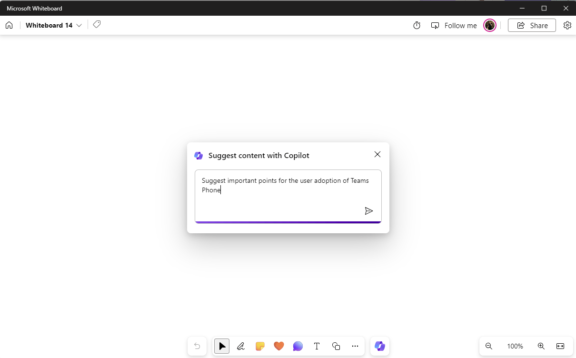
Task: Start the timer in the top bar
Action: point(417,25)
